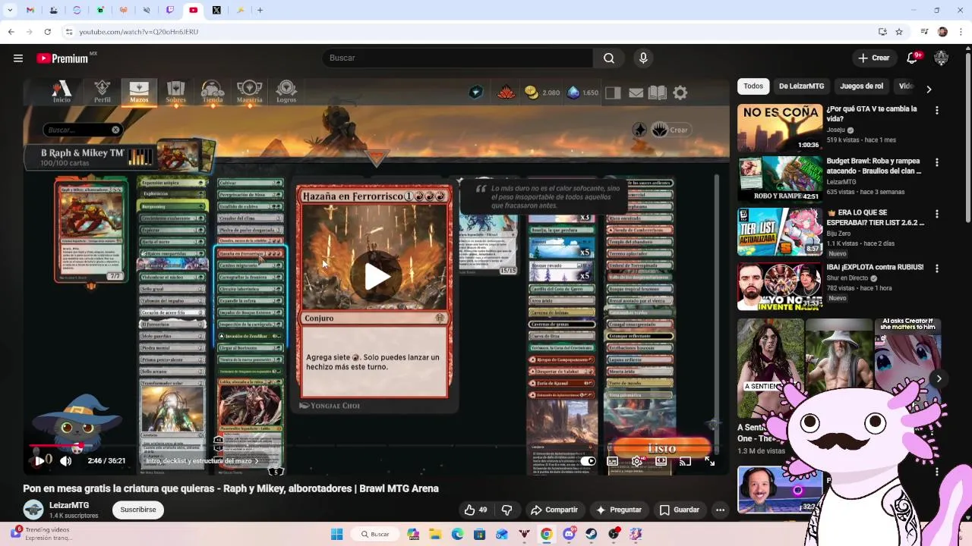Switch to the Gmail browser tab
Viewport: 972px width, 546px height.
pos(30,10)
